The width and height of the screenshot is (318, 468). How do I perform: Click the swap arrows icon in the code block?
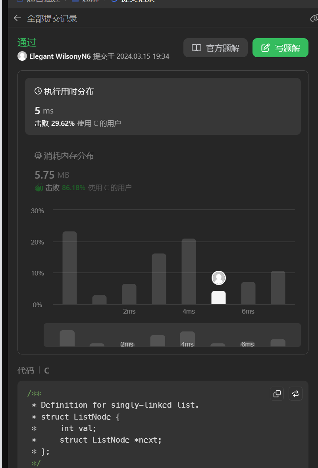pyautogui.click(x=295, y=393)
